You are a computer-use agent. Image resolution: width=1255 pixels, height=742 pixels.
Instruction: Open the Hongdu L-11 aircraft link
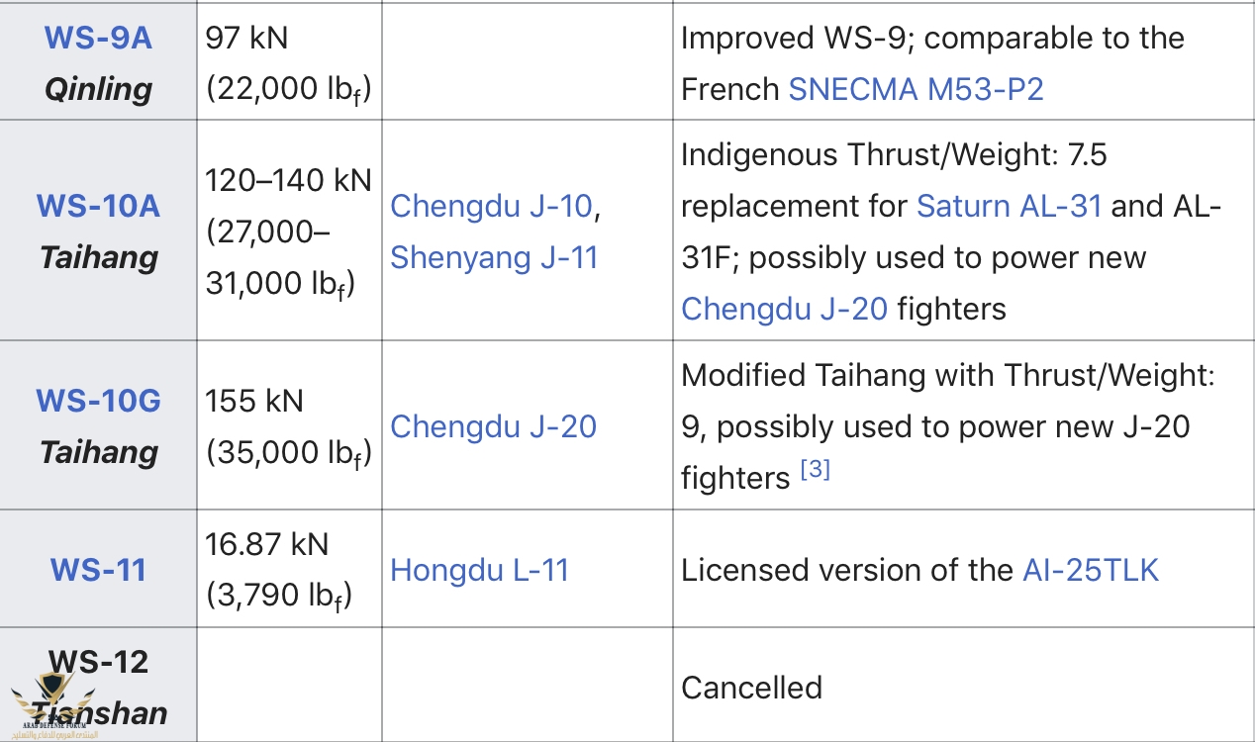pyautogui.click(x=479, y=570)
